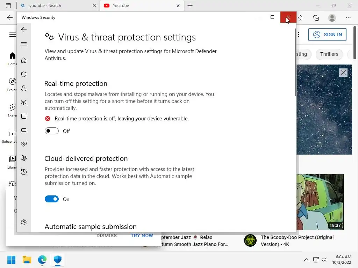The width and height of the screenshot is (358, 268).
Task: Open Edge tab actions menu icon
Action: pos(8,6)
